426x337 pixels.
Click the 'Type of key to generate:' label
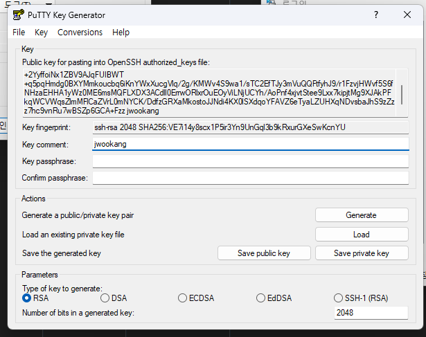(62, 288)
